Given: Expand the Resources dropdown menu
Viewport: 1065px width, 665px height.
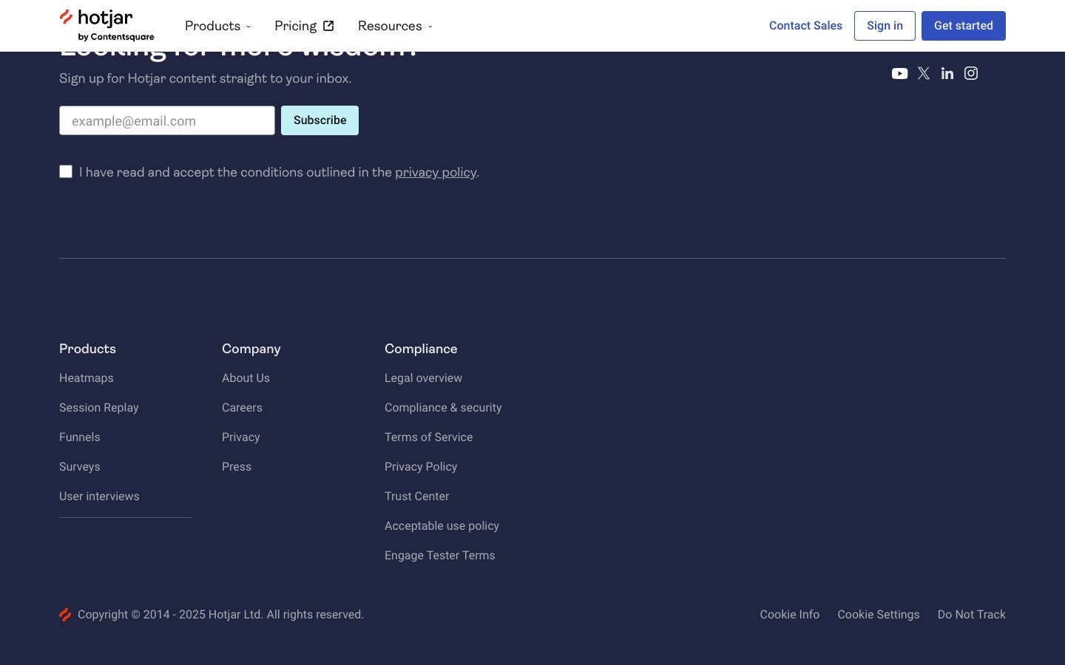Looking at the screenshot, I should click(394, 26).
